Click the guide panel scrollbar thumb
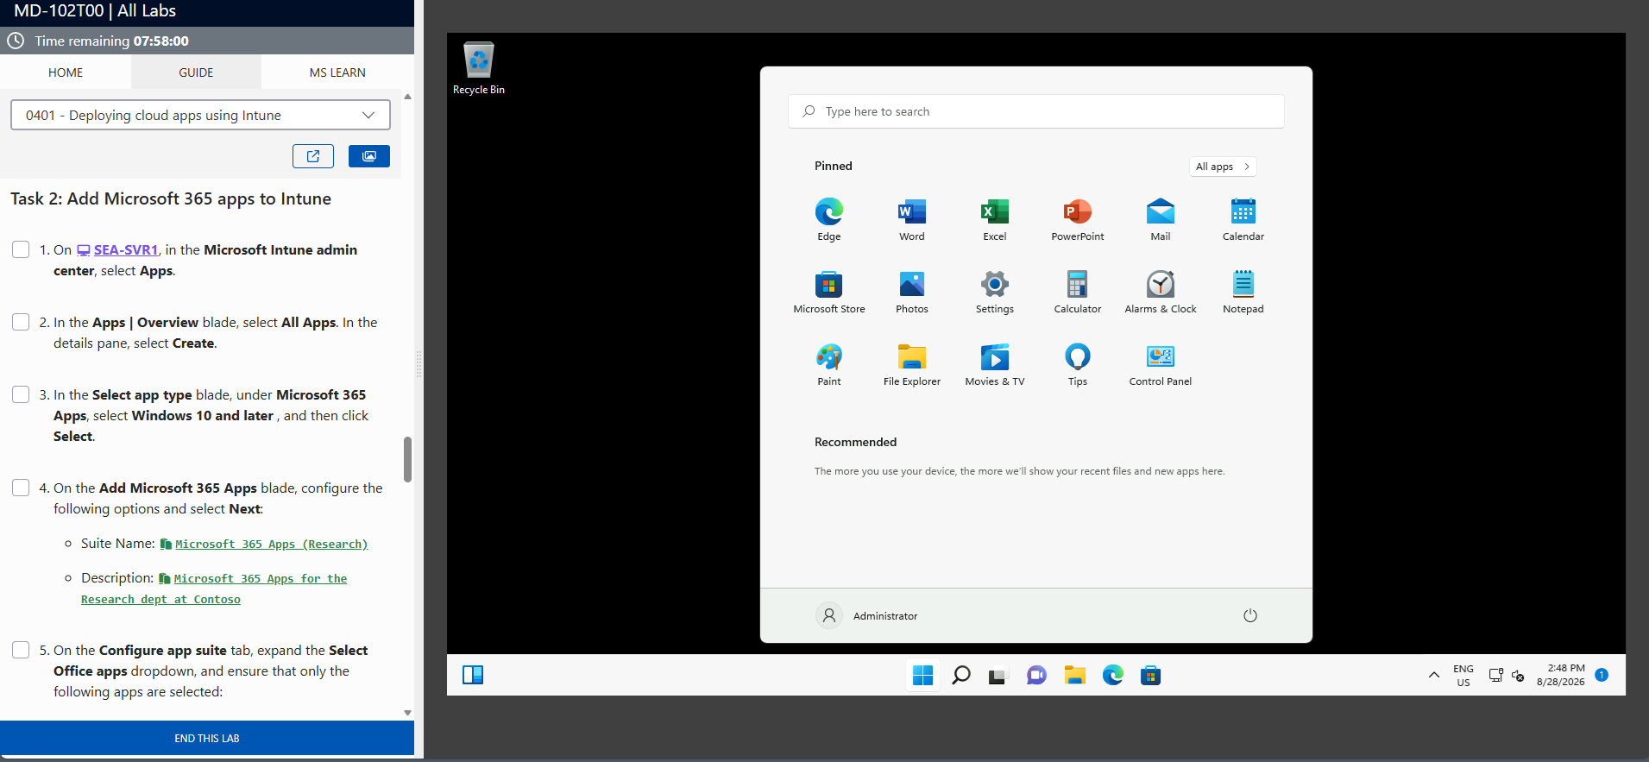The image size is (1649, 762). click(x=407, y=459)
